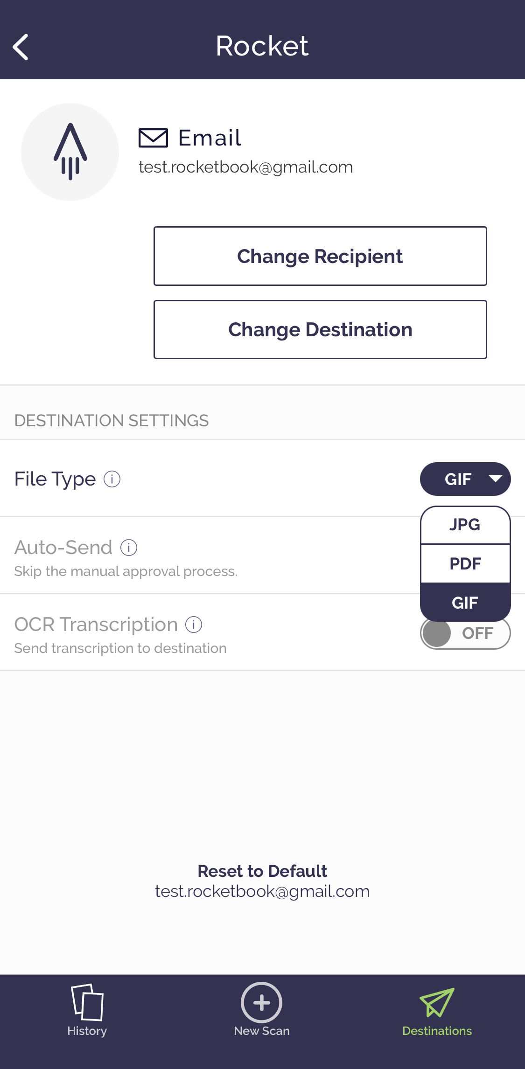
Task: Start a New Scan
Action: (x=262, y=1010)
